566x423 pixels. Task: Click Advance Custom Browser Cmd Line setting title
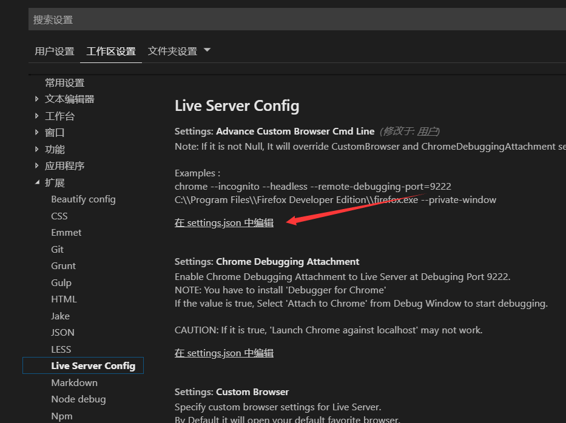pyautogui.click(x=274, y=132)
